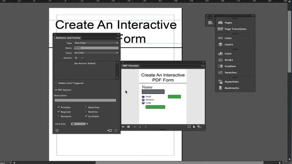Image resolution: width=292 pixels, height=164 pixels.
Task: Go to next page in SWF Preview
Action: click(146, 127)
